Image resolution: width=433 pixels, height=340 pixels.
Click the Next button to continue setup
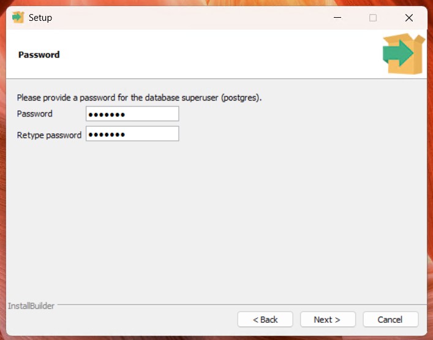pyautogui.click(x=328, y=319)
